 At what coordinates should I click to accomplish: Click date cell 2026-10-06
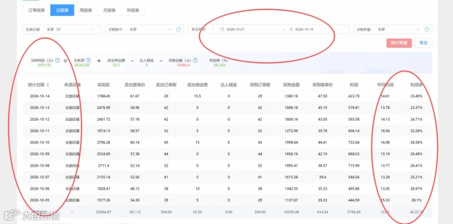tap(40, 189)
